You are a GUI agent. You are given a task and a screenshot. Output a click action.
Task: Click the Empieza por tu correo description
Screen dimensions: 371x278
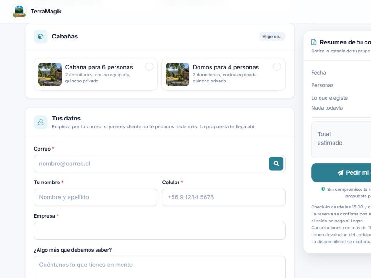[154, 126]
